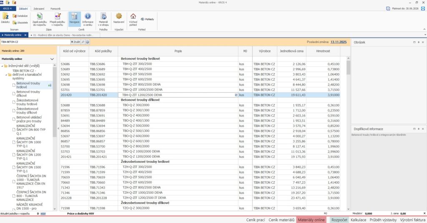Screen dimensions: 427x223
Task: Switch to Rozpočet bottom tab
Action: [x=339, y=220]
